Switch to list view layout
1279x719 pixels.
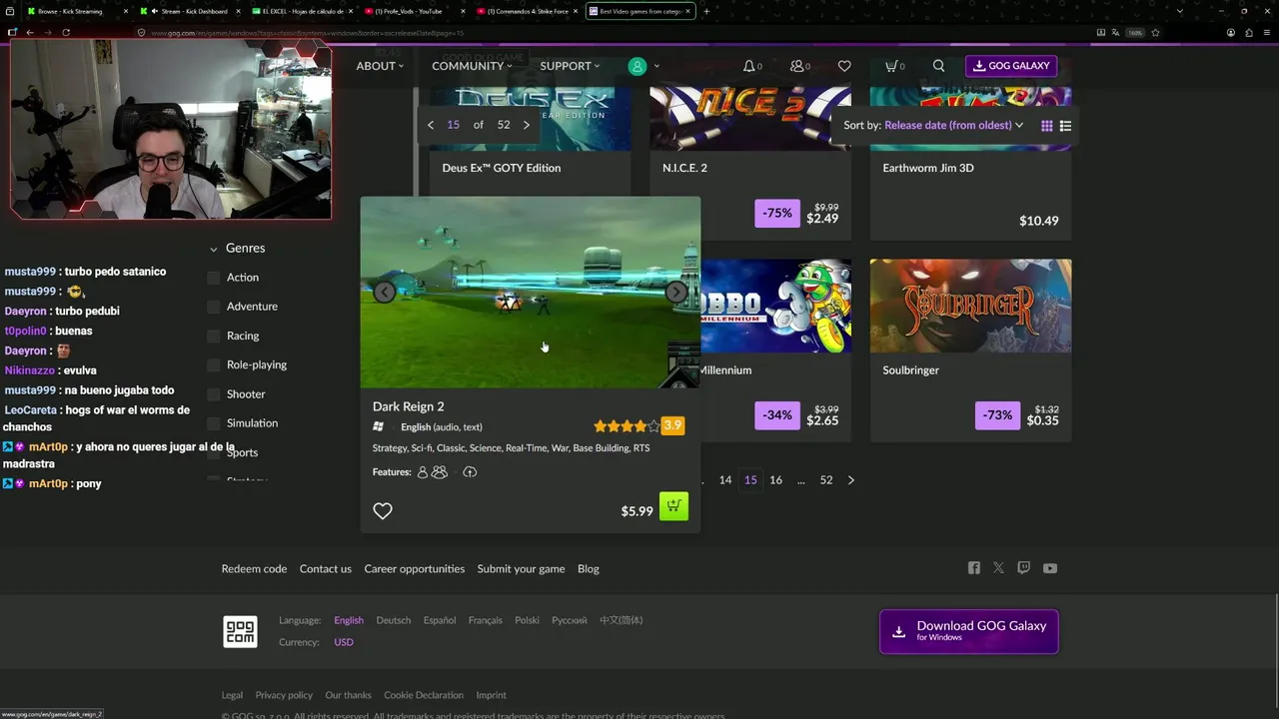tap(1065, 126)
